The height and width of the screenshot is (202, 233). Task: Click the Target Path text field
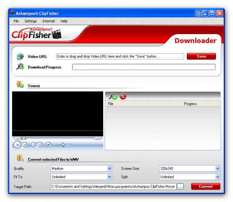point(114,187)
